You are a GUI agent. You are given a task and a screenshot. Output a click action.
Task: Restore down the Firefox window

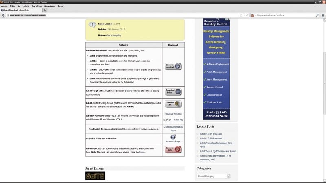(x=320, y=2)
